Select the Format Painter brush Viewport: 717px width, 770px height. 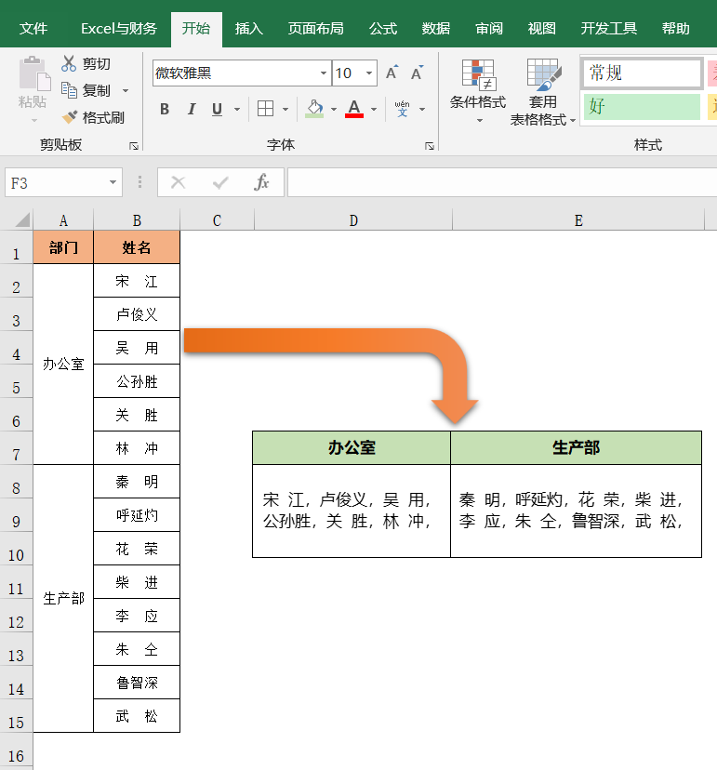click(69, 117)
